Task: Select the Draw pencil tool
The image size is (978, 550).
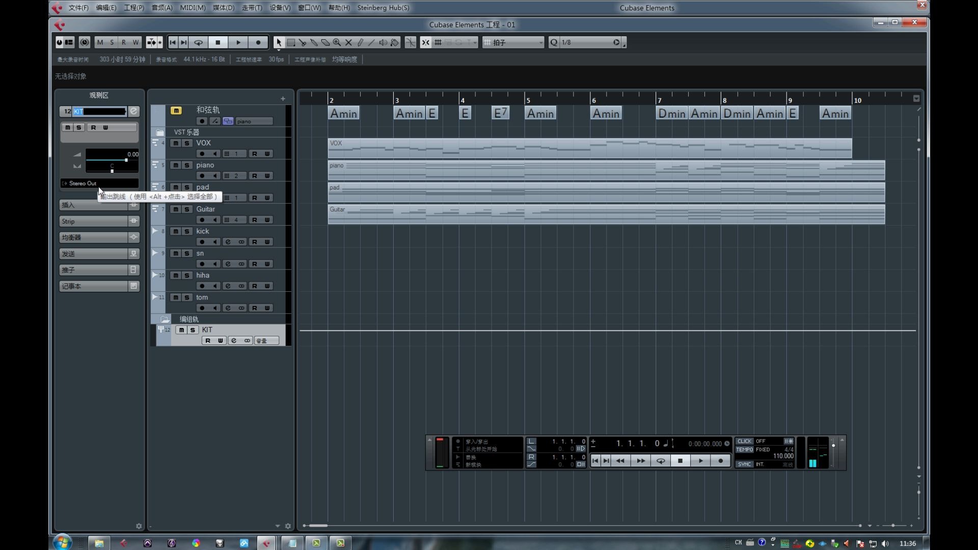Action: (360, 43)
